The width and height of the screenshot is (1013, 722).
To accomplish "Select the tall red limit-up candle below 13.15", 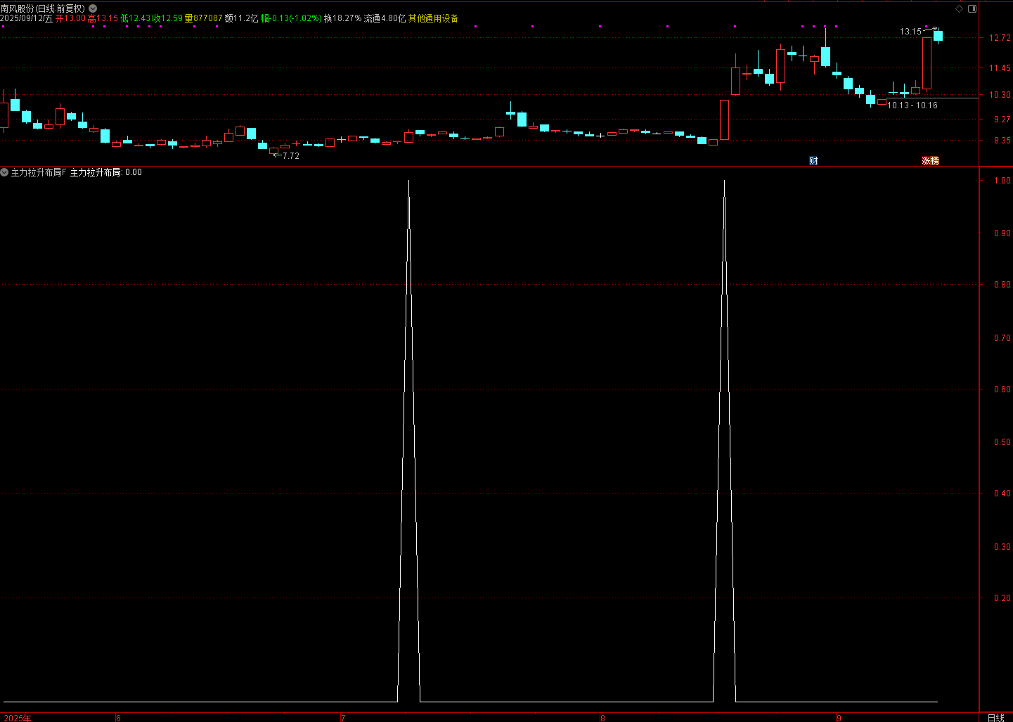I will click(x=927, y=63).
